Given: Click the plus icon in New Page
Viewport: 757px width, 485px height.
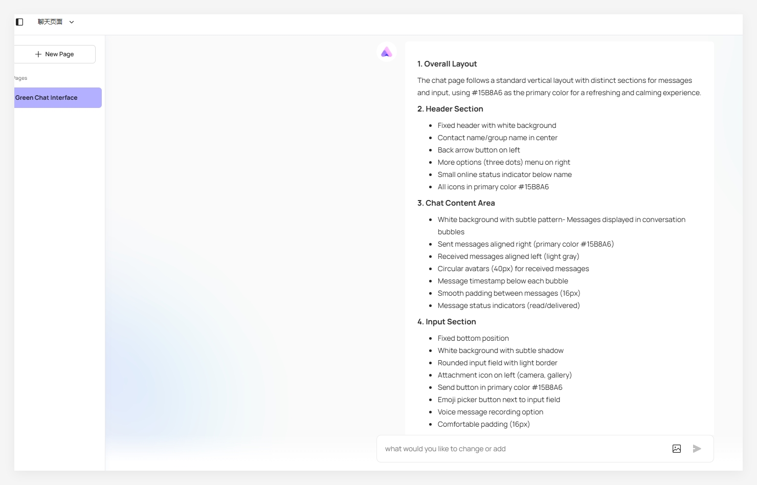Looking at the screenshot, I should click(x=38, y=54).
